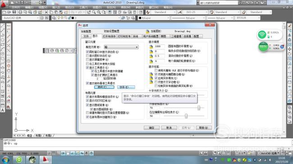Select the Line tool in draw toolbar
293x164 pixels.
tap(3, 26)
